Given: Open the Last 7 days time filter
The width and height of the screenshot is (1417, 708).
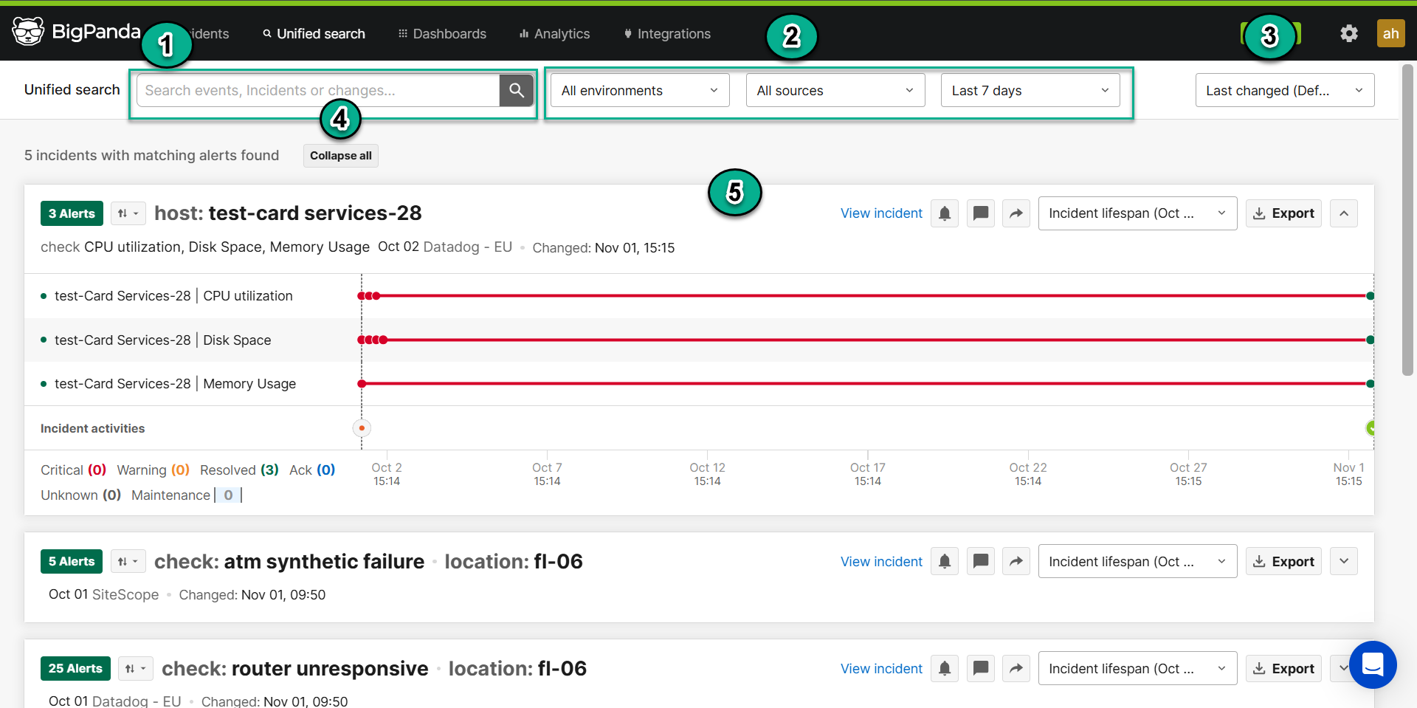Looking at the screenshot, I should [x=1030, y=90].
